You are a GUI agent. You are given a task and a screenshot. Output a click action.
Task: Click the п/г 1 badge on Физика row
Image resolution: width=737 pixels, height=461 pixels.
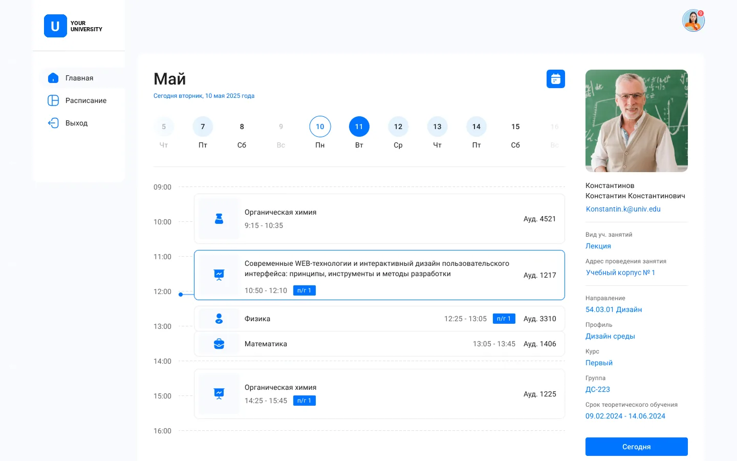click(x=504, y=319)
